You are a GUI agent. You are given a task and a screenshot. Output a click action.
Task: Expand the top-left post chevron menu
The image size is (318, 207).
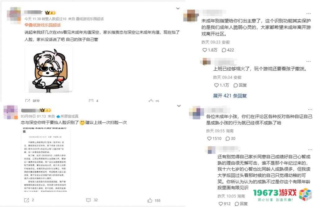coord(178,8)
